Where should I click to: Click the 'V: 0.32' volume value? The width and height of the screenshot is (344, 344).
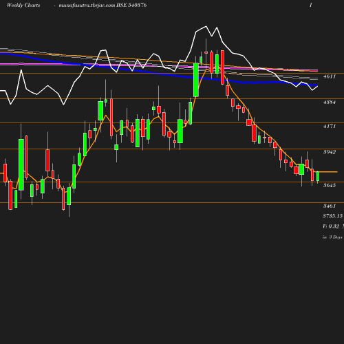[331, 226]
